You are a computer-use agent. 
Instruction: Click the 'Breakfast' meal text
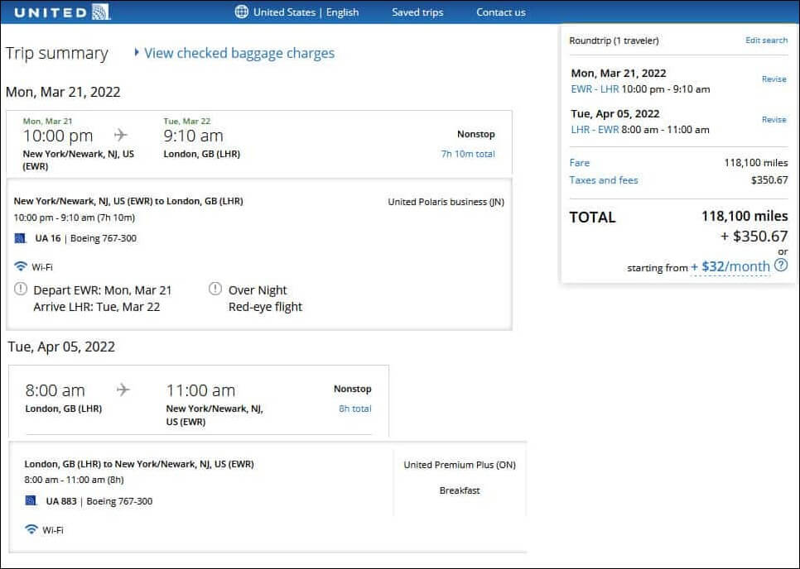click(460, 490)
